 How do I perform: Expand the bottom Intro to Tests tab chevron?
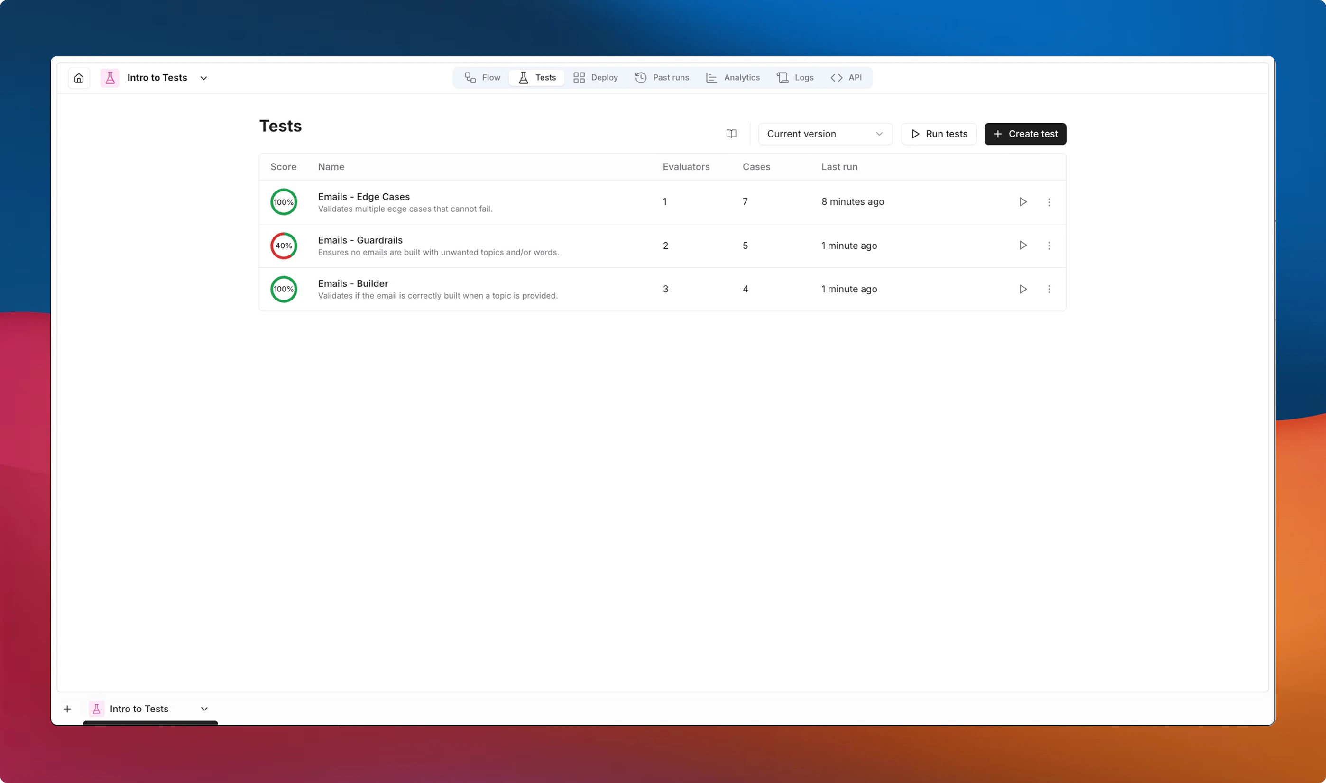[x=204, y=709]
